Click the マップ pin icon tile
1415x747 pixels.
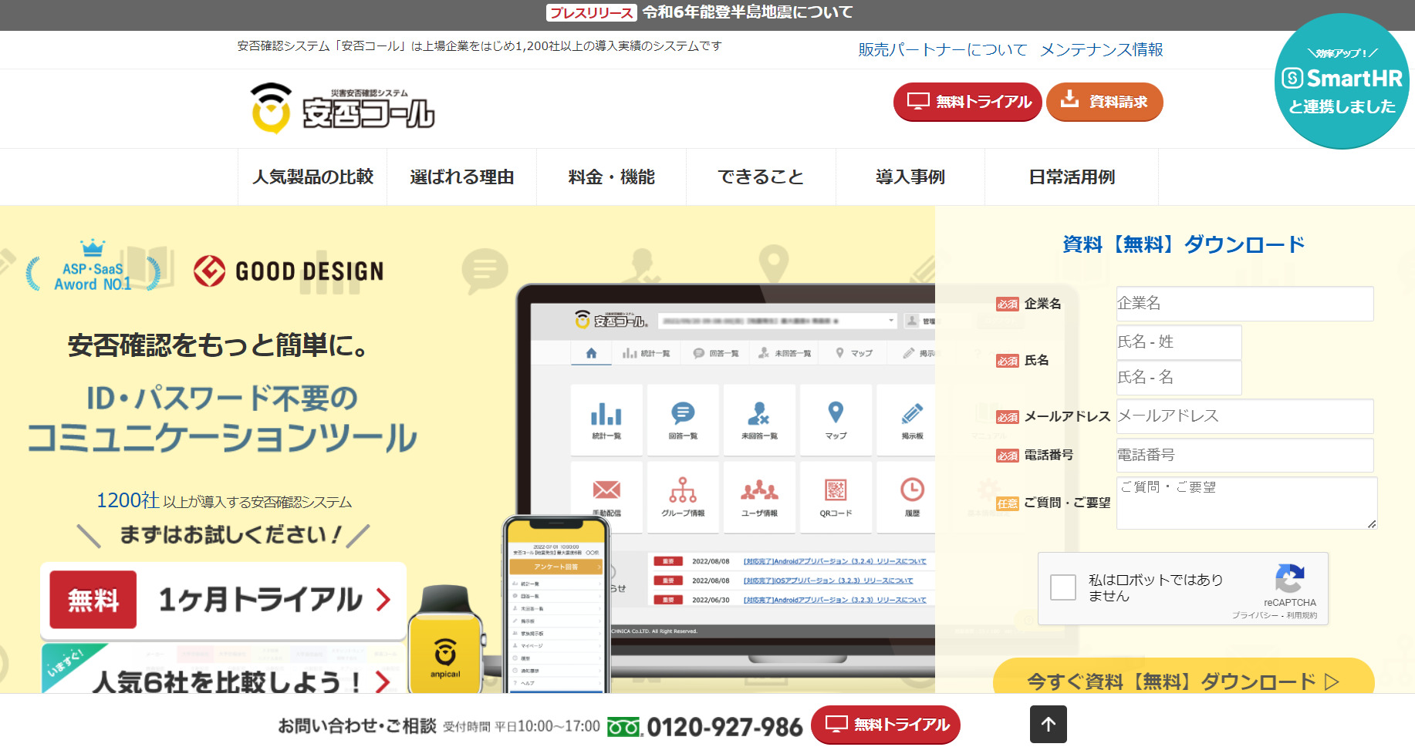tap(836, 420)
